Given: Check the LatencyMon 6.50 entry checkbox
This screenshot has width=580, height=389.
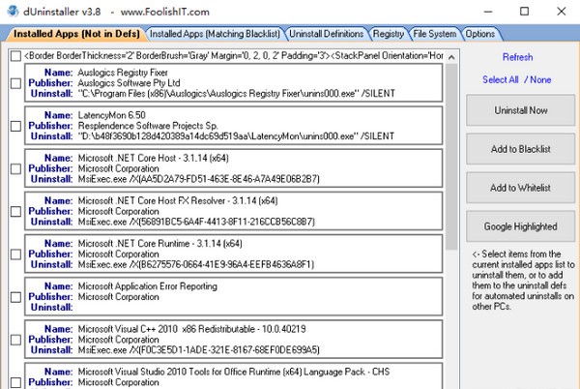Looking at the screenshot, I should click(14, 126).
